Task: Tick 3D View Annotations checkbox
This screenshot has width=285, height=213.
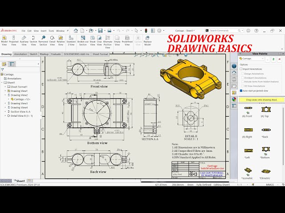Action: 243,86
